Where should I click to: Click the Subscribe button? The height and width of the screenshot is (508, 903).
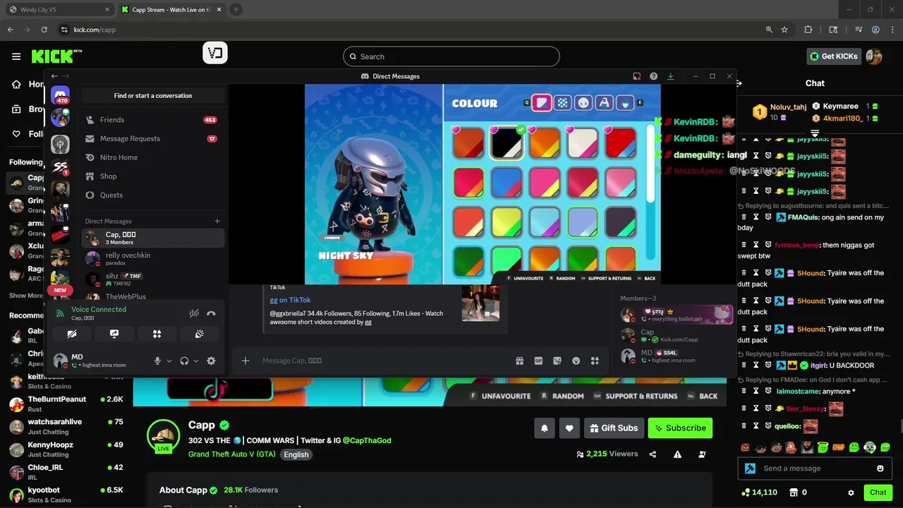pos(680,428)
